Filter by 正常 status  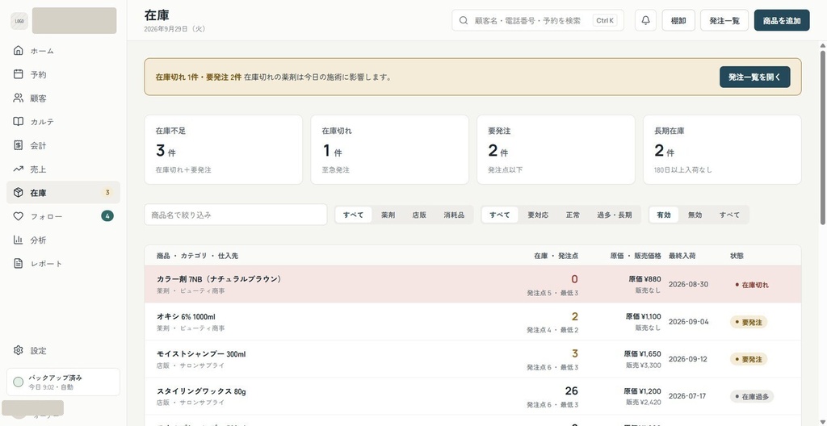tap(573, 215)
